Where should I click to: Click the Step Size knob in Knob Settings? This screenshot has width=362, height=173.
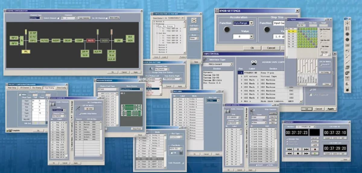click(x=267, y=30)
